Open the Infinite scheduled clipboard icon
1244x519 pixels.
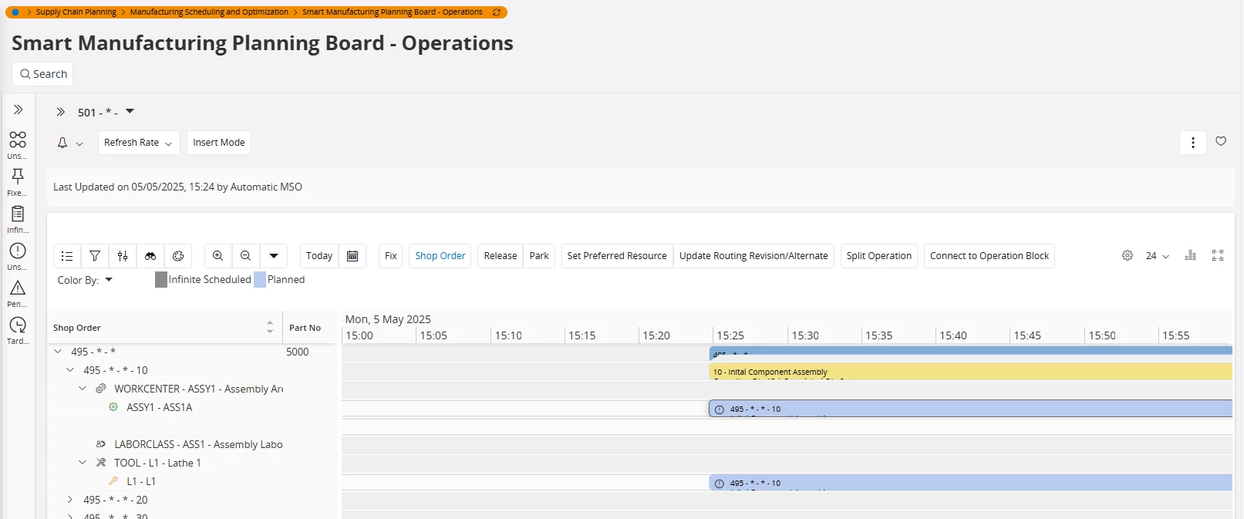(18, 214)
